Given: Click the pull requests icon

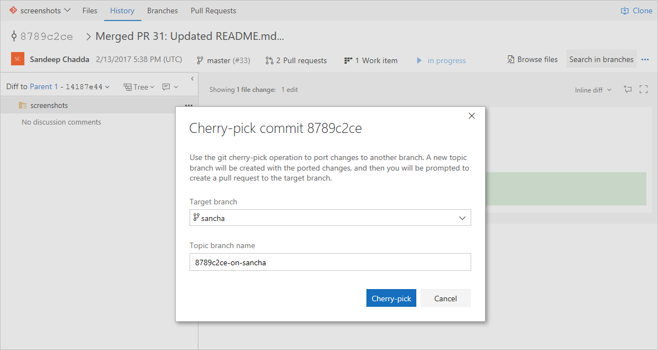Looking at the screenshot, I should coord(269,60).
